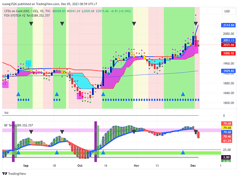The image size is (239, 178).
Task: Click the TVC exchange label
Action: click(48, 11)
